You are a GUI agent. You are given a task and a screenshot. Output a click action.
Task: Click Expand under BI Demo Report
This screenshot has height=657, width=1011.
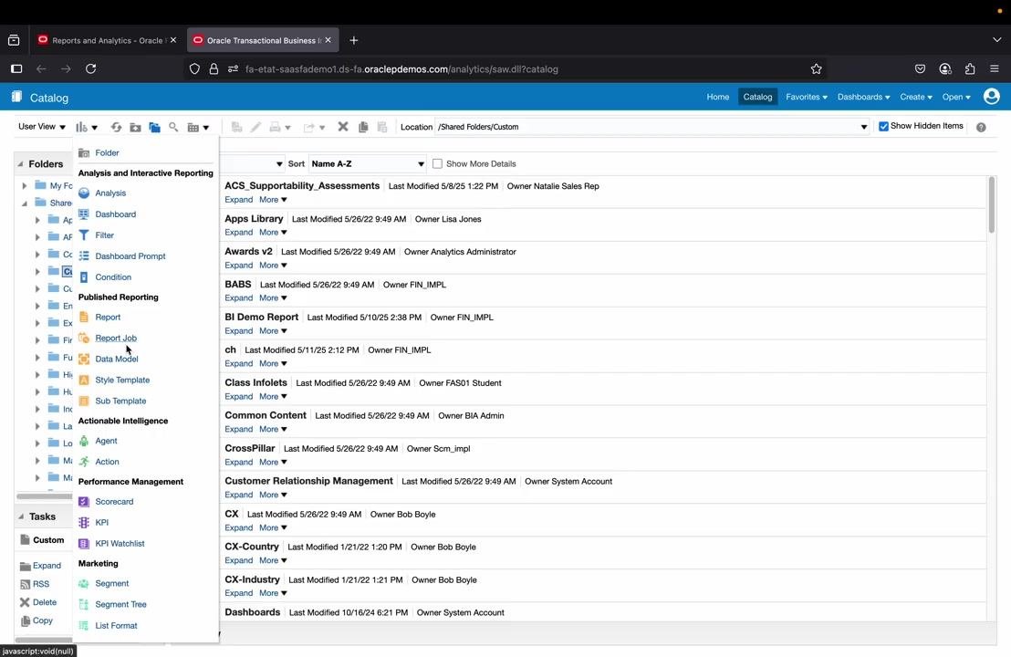pyautogui.click(x=238, y=330)
